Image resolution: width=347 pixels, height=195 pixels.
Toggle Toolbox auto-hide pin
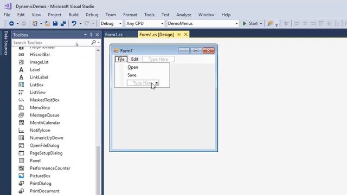pyautogui.click(x=91, y=35)
